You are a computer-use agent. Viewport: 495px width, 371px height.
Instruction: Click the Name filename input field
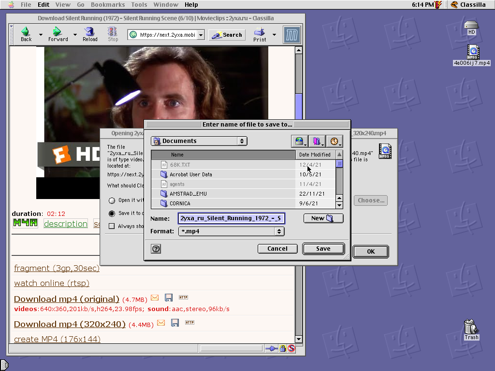click(232, 218)
